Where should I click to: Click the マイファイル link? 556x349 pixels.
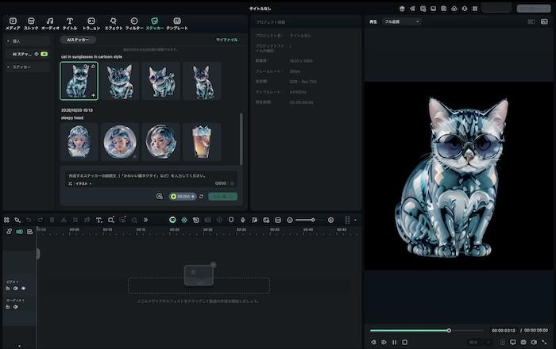(x=226, y=40)
